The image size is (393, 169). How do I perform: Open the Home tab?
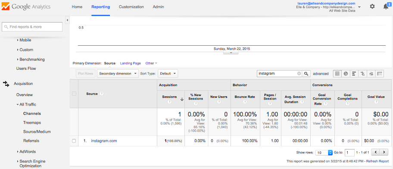pyautogui.click(x=77, y=7)
